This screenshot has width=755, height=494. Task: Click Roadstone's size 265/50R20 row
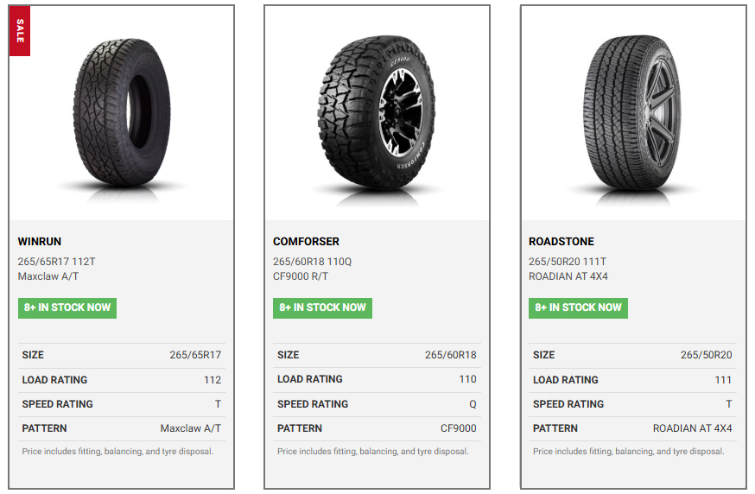coord(632,355)
